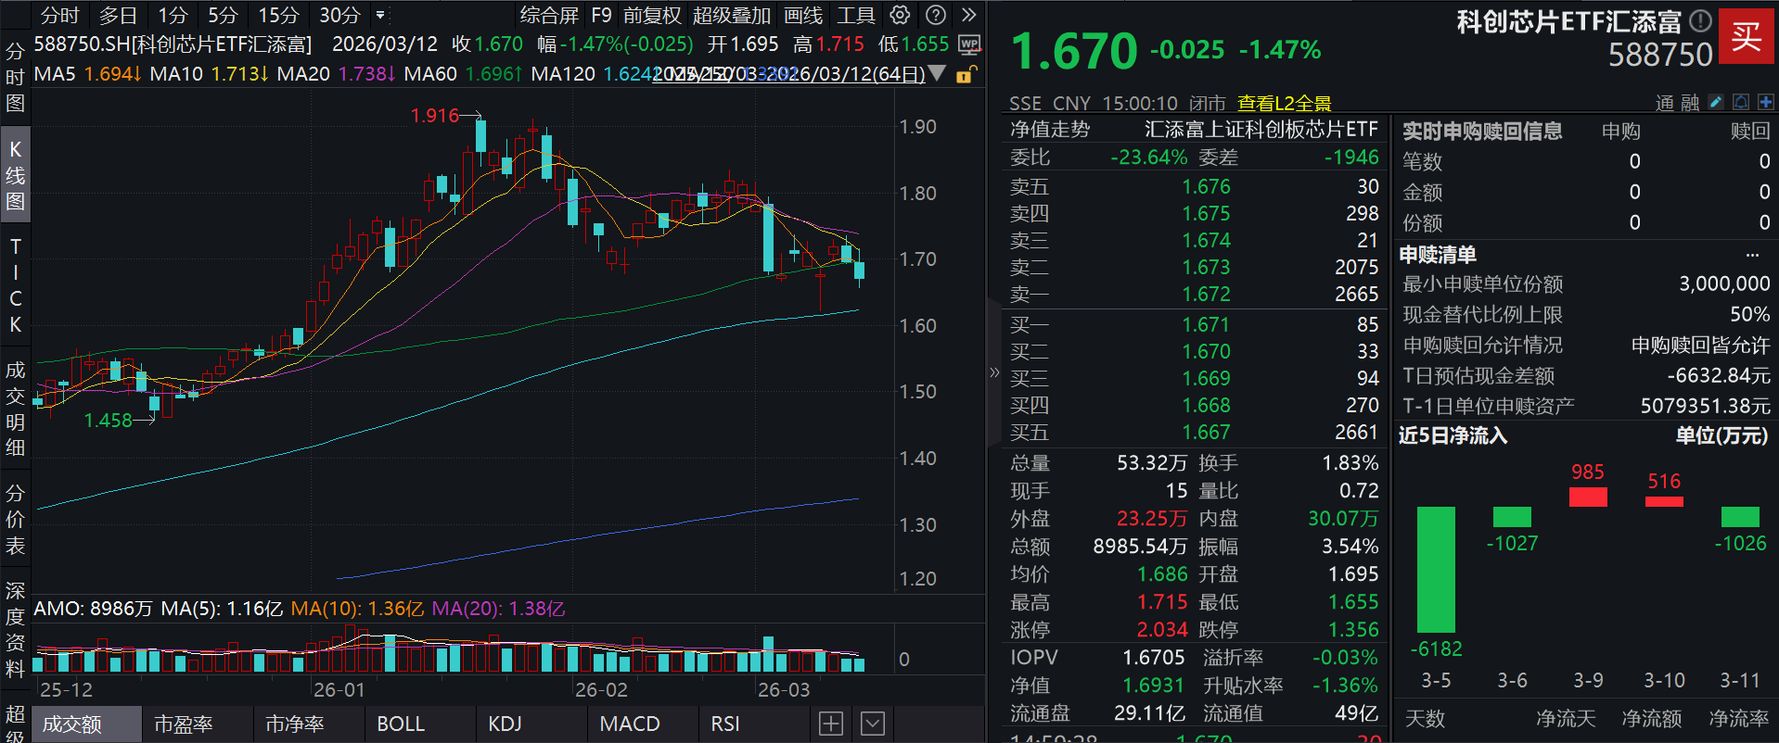This screenshot has width=1779, height=743.
Task: Select the 1分 period
Action: click(x=173, y=15)
